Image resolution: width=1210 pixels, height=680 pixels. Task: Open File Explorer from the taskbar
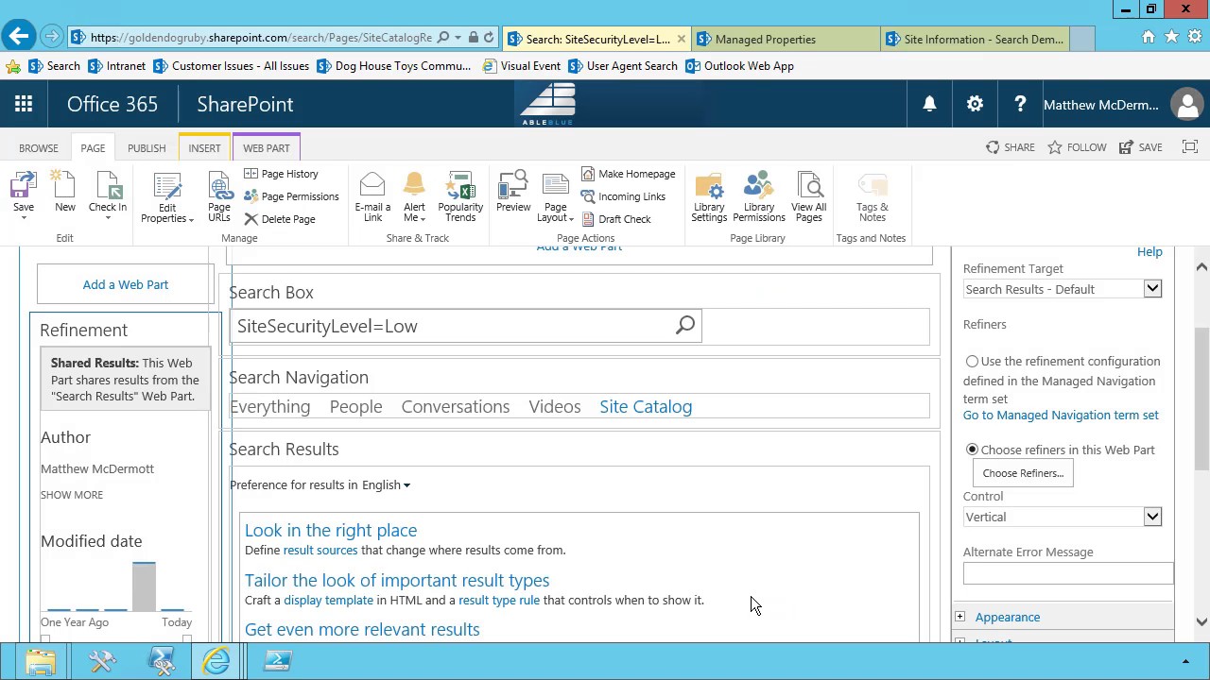(41, 661)
